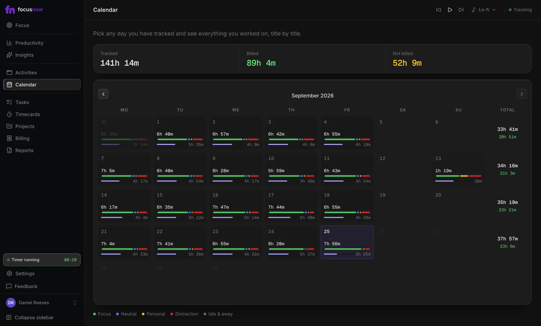Screen dimensions: 541x326
Task: Click the Not billed 52h 9m value
Action: coord(407,63)
